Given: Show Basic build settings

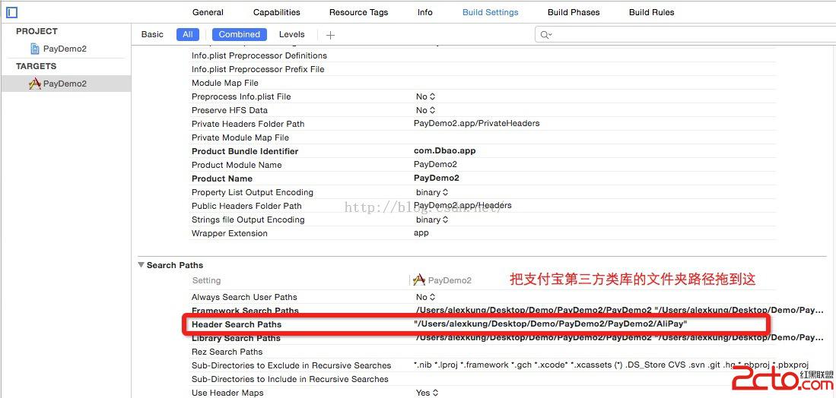Looking at the screenshot, I should (x=152, y=35).
